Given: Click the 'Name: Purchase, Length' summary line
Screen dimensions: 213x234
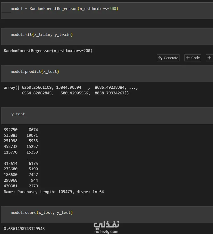Looking at the screenshot, I should tap(54, 192).
